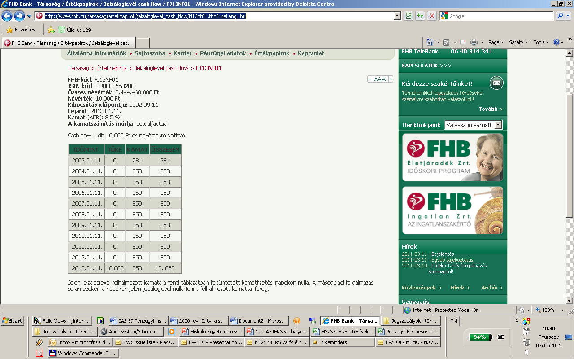Click the envelope icon beside Kérdezze szakértőinket
The width and height of the screenshot is (574, 359).
tap(496, 83)
